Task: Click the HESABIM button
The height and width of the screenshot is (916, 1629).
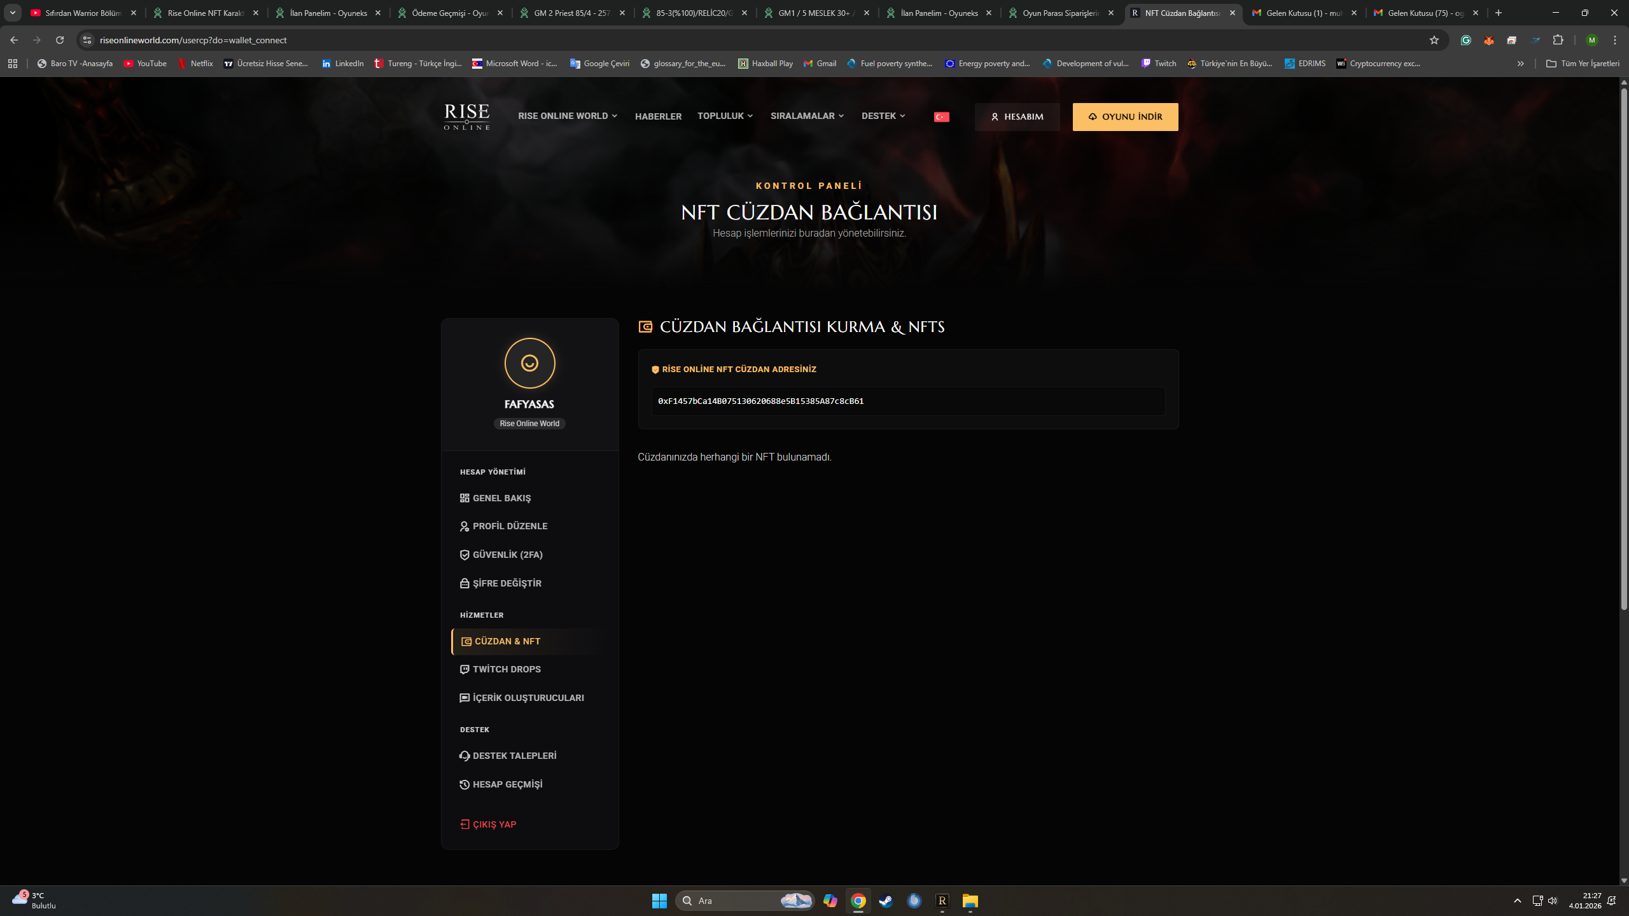Action: (1017, 117)
